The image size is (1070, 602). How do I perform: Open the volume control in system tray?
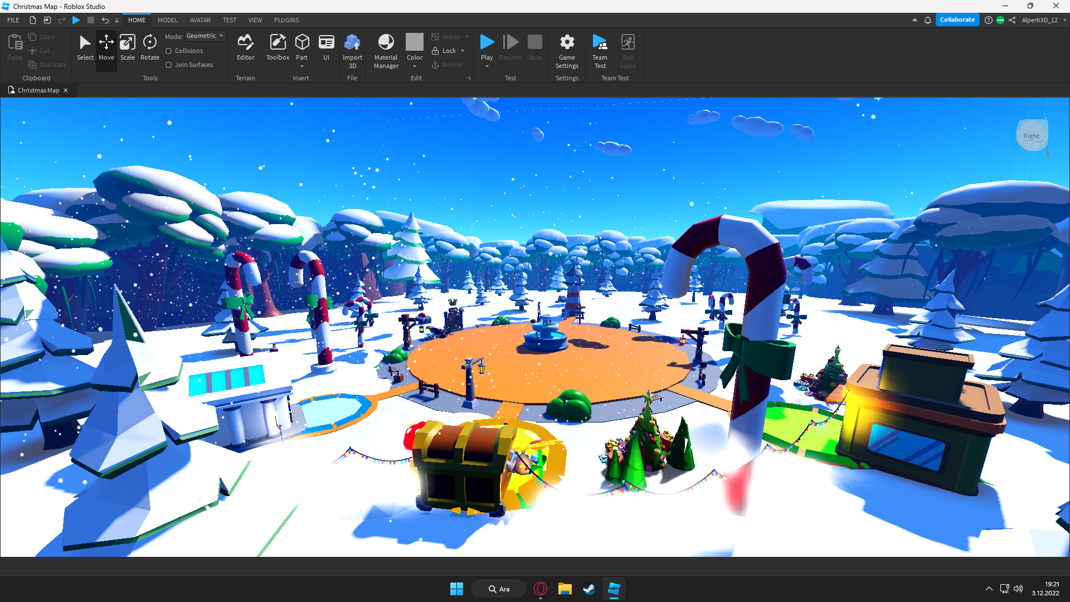(x=1018, y=589)
